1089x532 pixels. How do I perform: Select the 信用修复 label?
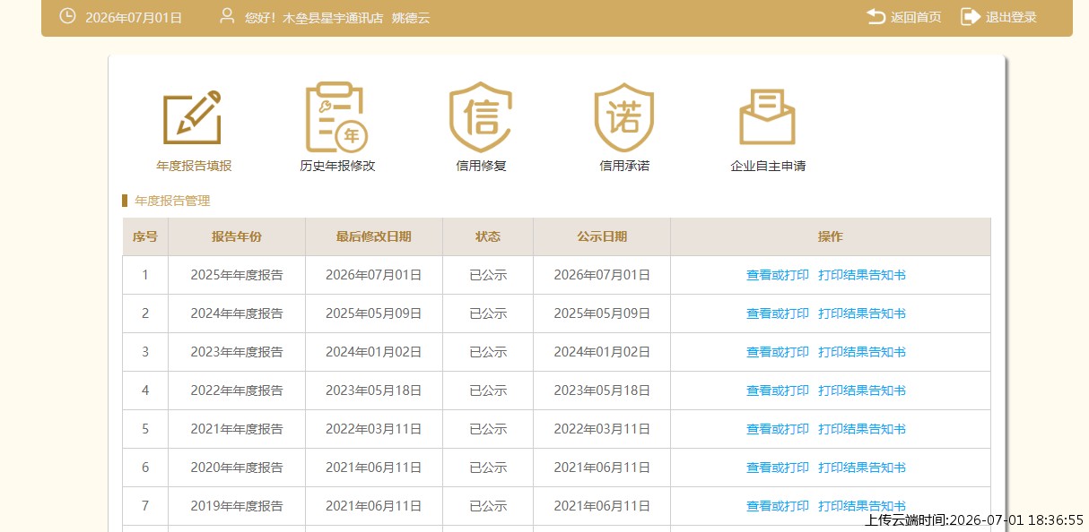(481, 166)
